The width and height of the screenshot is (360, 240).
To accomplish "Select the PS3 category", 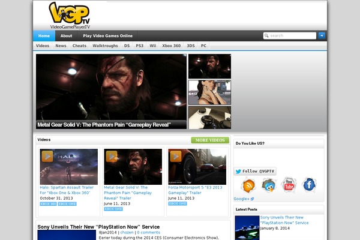I will [x=139, y=46].
